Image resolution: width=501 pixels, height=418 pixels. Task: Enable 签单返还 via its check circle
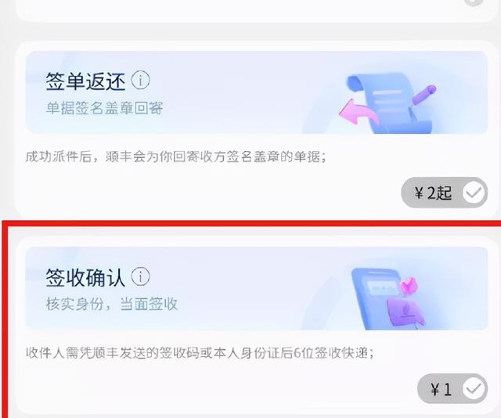tap(474, 193)
